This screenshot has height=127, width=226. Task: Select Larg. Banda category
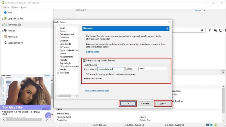click(x=65, y=44)
